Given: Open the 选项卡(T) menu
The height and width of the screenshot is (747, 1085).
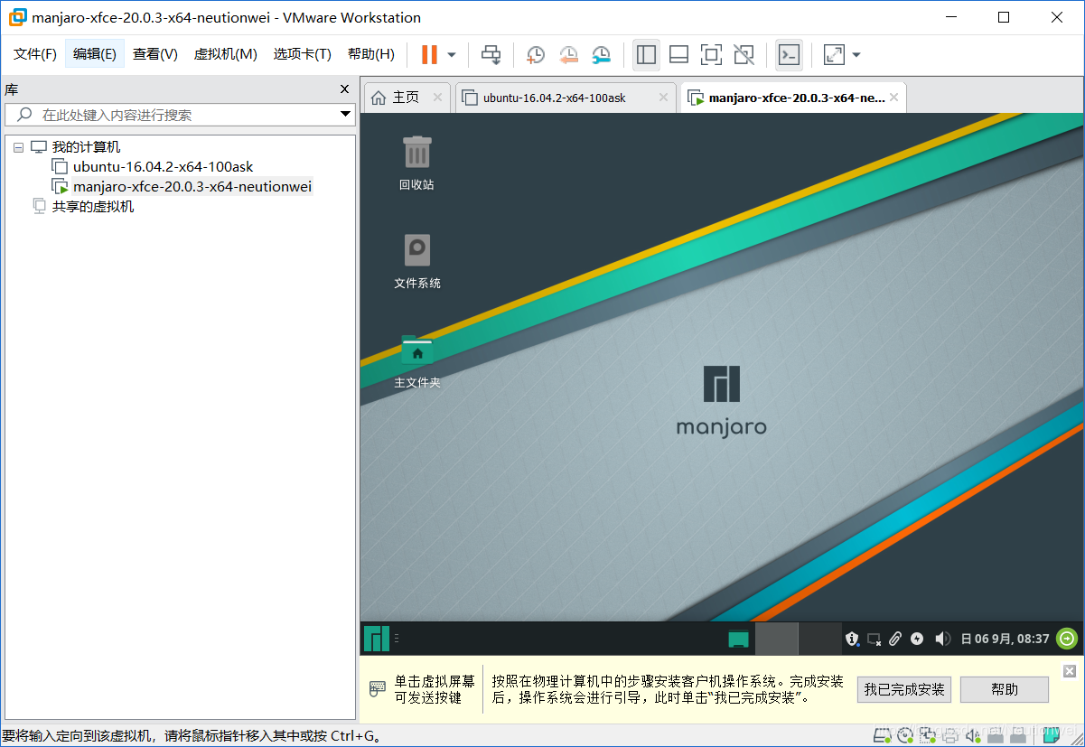Looking at the screenshot, I should pyautogui.click(x=303, y=54).
